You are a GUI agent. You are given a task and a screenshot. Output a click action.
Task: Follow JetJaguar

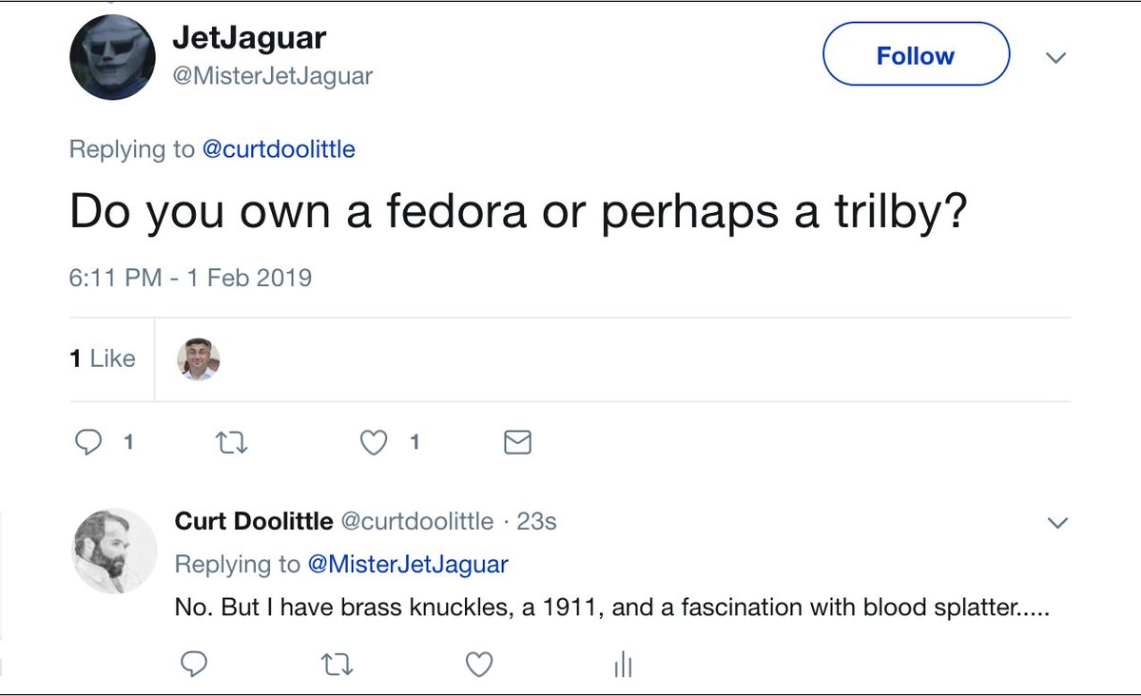click(x=915, y=56)
